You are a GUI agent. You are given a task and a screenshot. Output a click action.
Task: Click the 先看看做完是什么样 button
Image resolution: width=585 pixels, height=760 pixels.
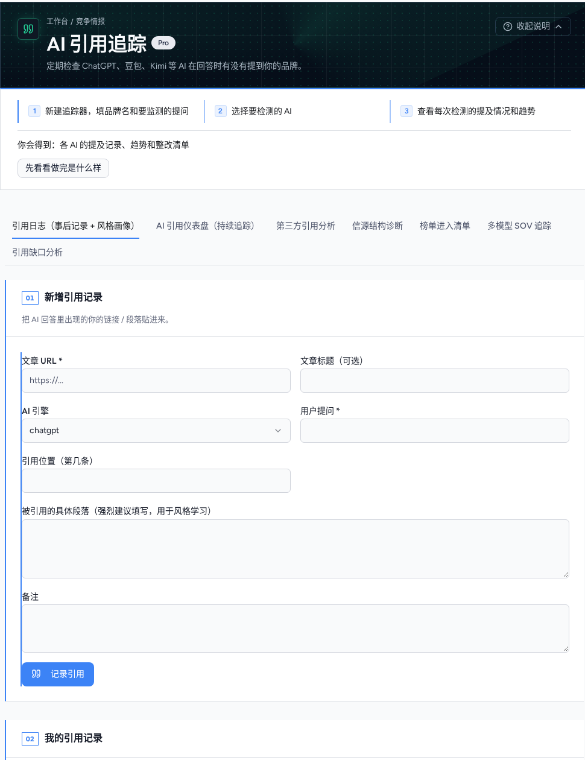pos(63,168)
